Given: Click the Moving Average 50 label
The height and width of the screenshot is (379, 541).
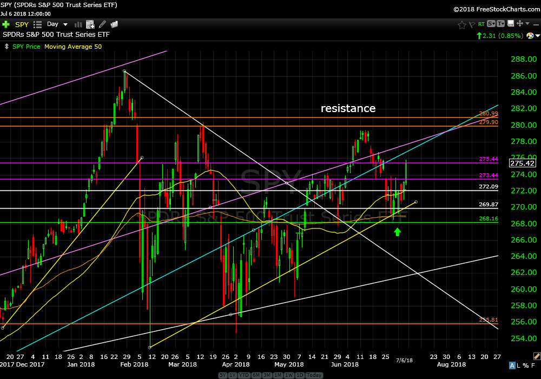Looking at the screenshot, I should pos(72,47).
